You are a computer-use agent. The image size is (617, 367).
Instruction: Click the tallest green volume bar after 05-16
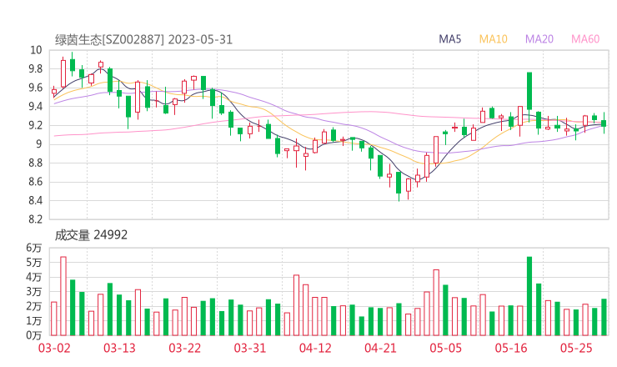pos(529,296)
